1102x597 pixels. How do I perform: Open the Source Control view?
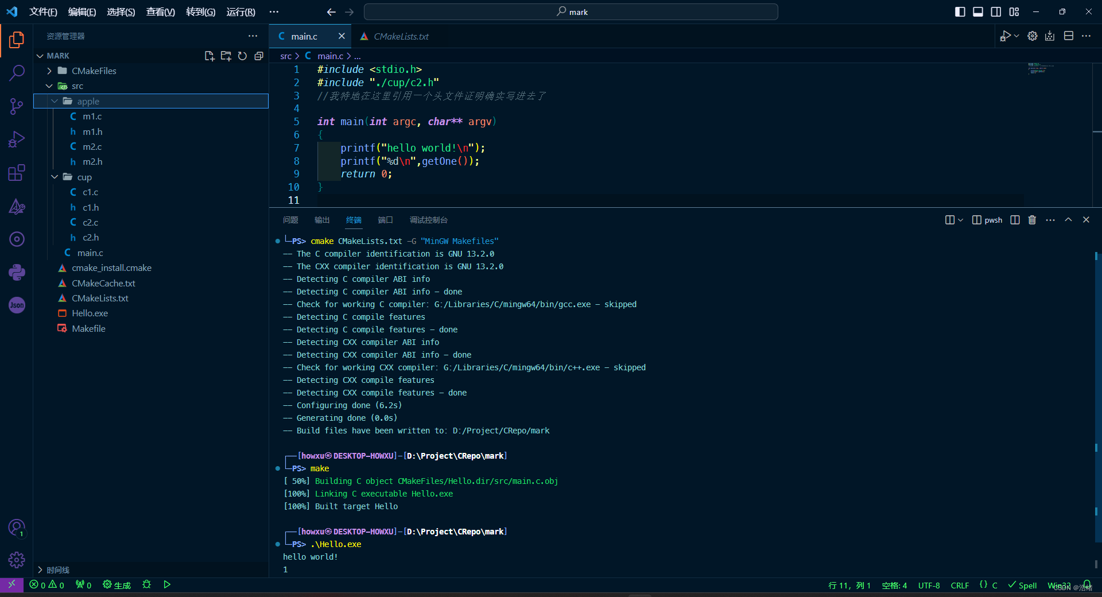tap(17, 106)
